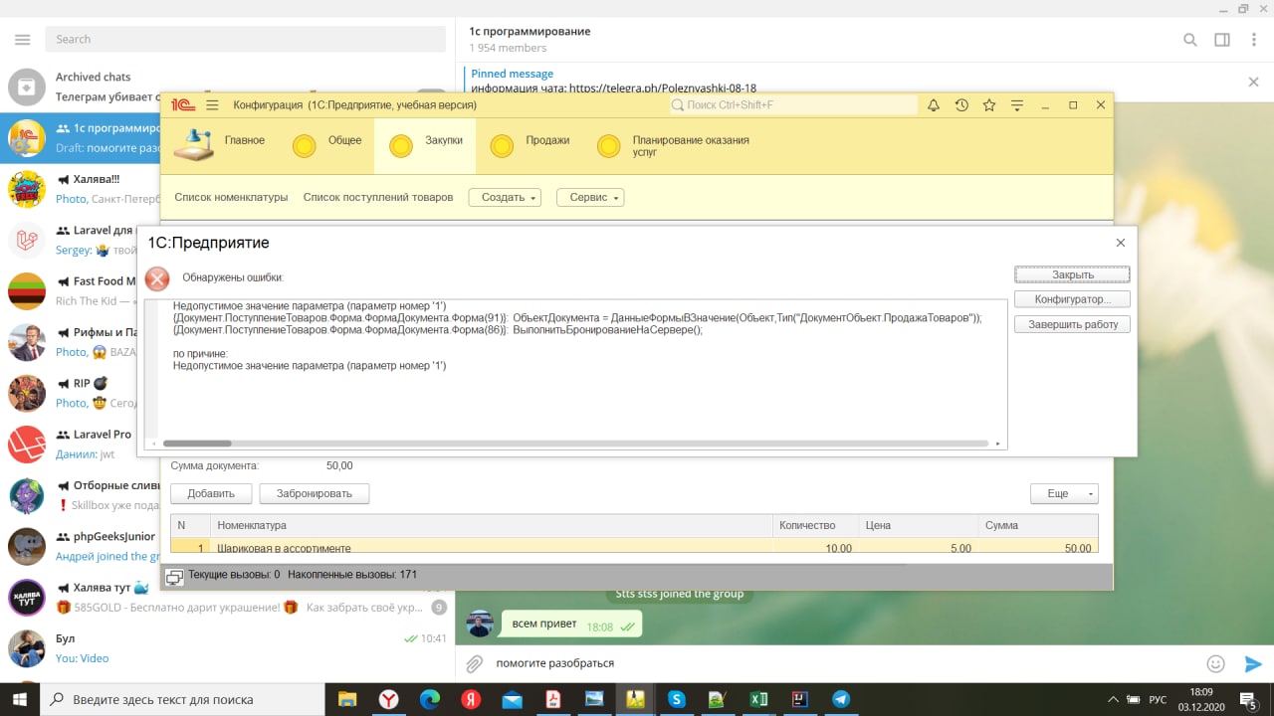
Task: Open Skype from taskbar
Action: click(676, 699)
